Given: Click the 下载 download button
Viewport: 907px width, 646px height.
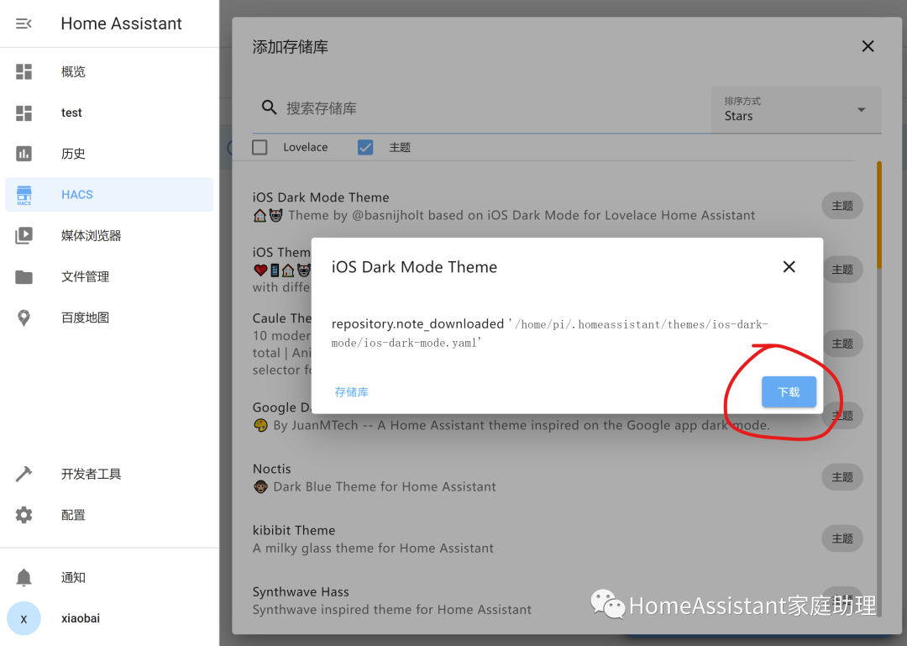Looking at the screenshot, I should click(x=789, y=391).
